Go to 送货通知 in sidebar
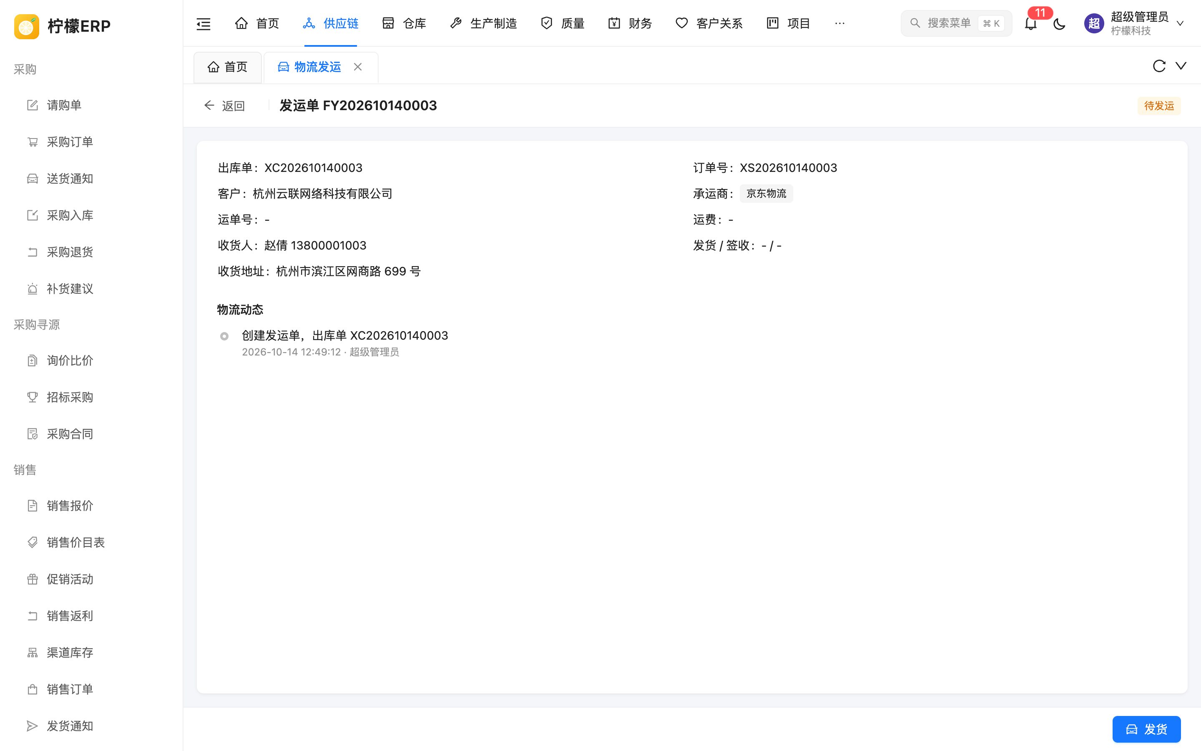 91,179
